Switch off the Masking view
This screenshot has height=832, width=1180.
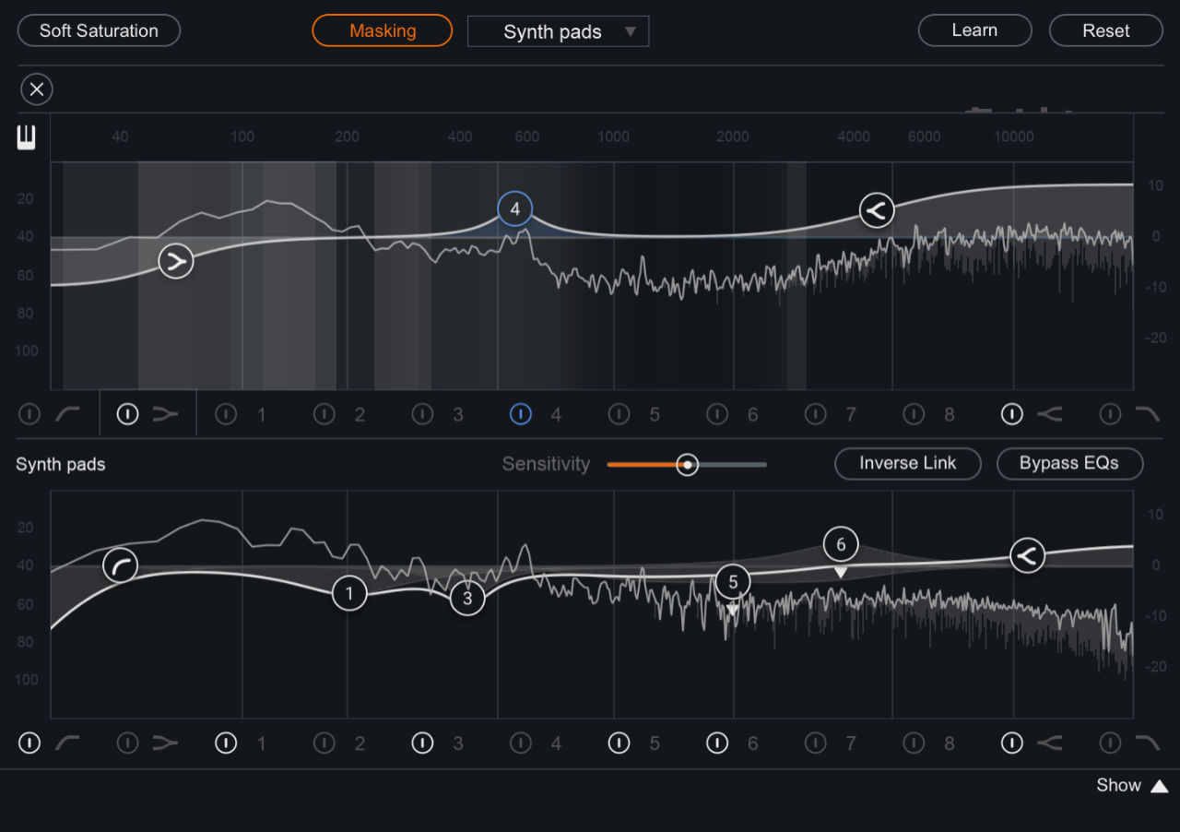point(382,30)
